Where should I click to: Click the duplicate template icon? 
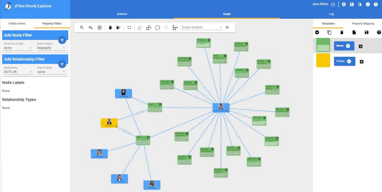tap(329, 32)
